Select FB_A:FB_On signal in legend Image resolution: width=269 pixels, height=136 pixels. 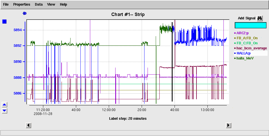[x=247, y=38]
